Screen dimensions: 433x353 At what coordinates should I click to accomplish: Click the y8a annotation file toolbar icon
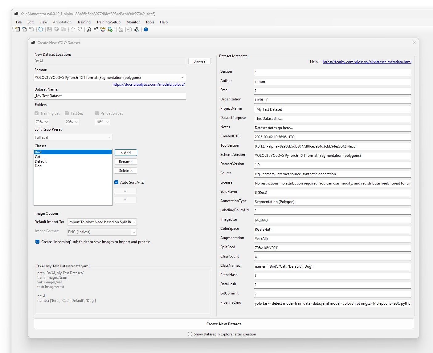89,29
